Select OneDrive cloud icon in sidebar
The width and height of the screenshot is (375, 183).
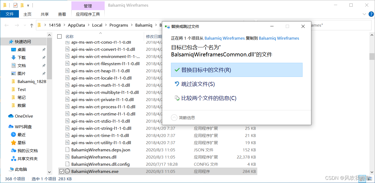pyautogui.click(x=11, y=116)
